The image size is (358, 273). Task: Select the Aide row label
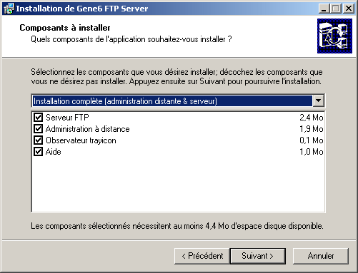[x=54, y=152]
